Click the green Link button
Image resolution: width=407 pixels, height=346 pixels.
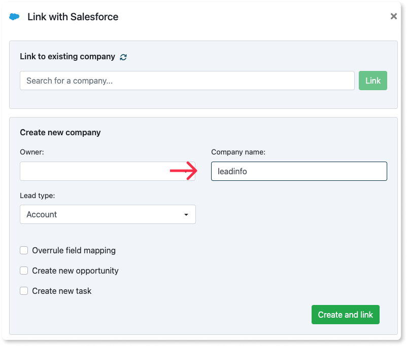click(x=372, y=81)
